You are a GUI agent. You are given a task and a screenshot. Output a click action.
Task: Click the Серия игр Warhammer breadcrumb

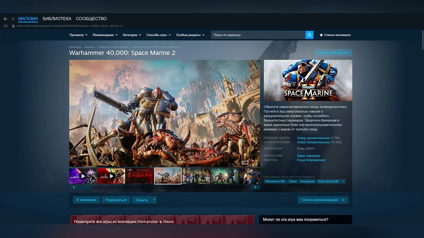(113, 47)
